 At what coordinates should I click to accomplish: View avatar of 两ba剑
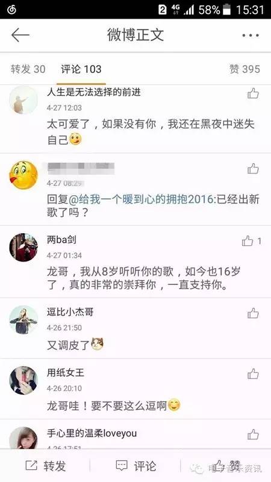coord(23,248)
